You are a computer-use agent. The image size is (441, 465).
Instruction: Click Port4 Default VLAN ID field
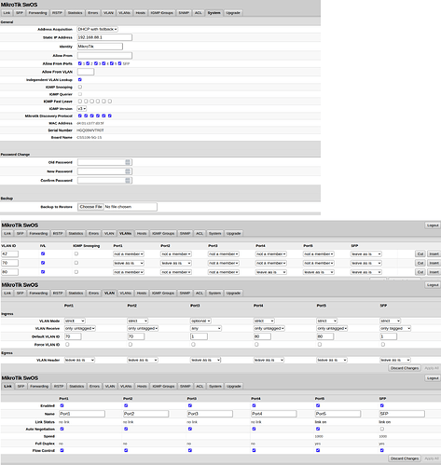(x=262, y=336)
